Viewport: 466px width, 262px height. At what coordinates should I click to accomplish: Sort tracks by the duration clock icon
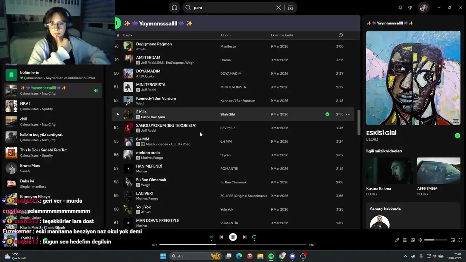pos(341,35)
